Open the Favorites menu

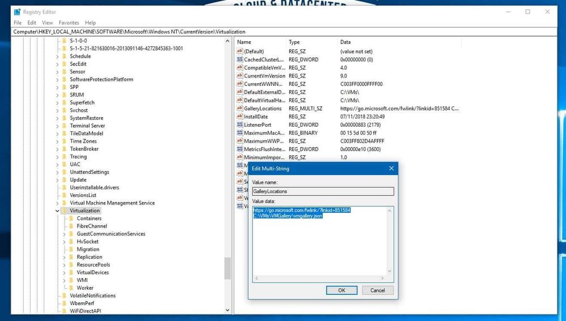[x=69, y=22]
